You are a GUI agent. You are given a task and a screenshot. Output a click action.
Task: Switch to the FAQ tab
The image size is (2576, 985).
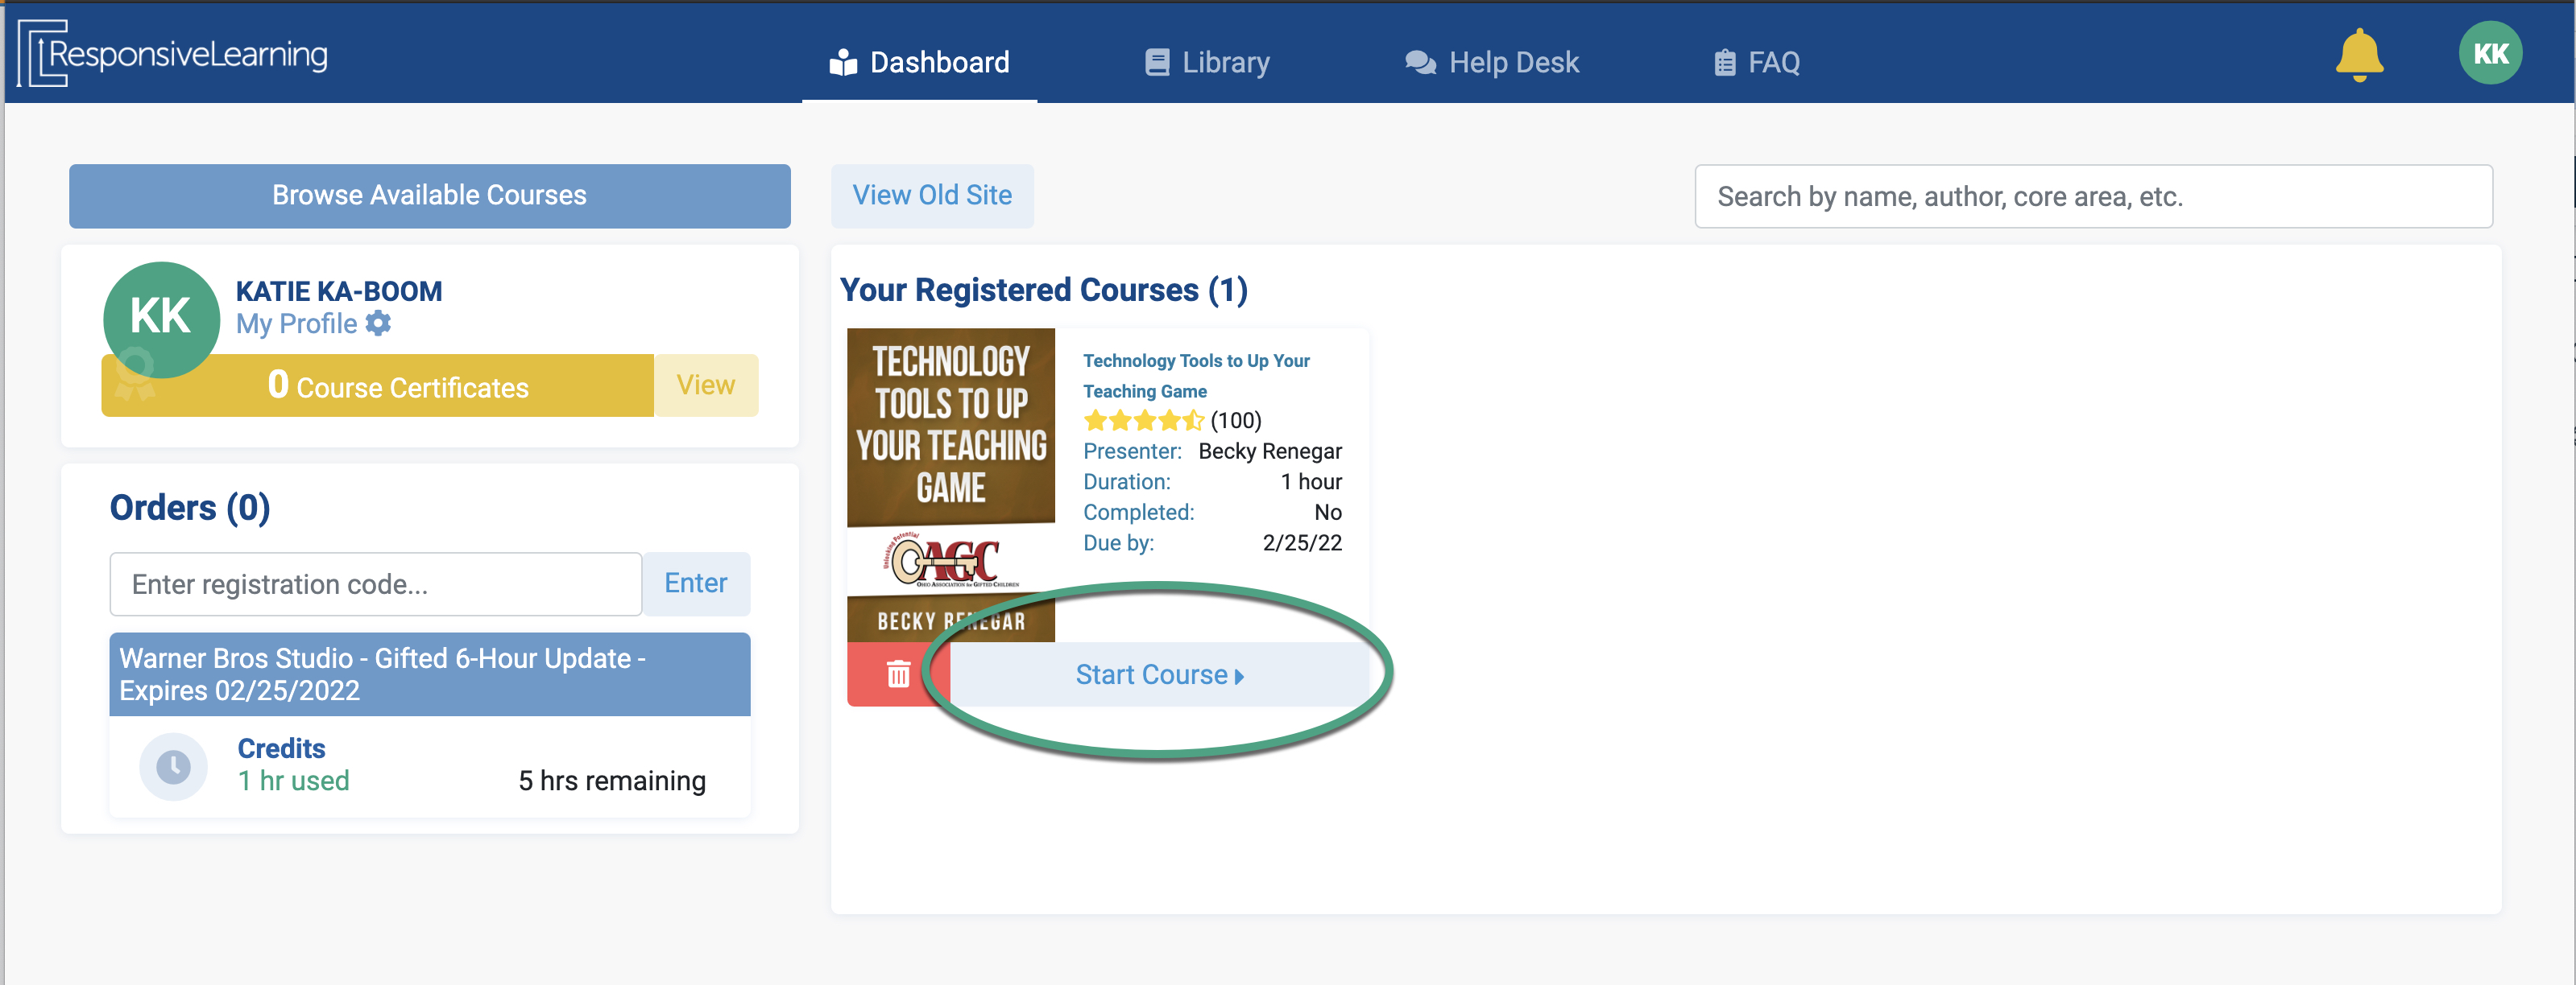point(1757,62)
